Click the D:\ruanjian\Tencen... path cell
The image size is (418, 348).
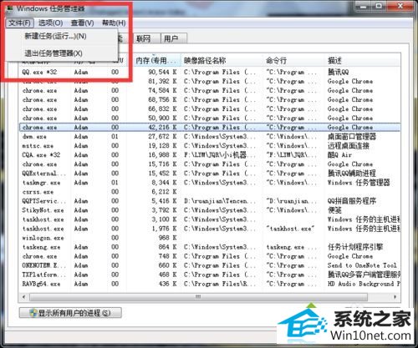219,201
